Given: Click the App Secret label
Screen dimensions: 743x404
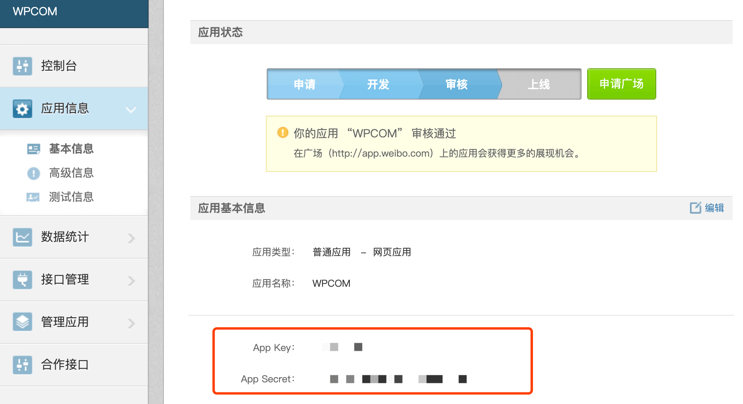Looking at the screenshot, I should (267, 379).
